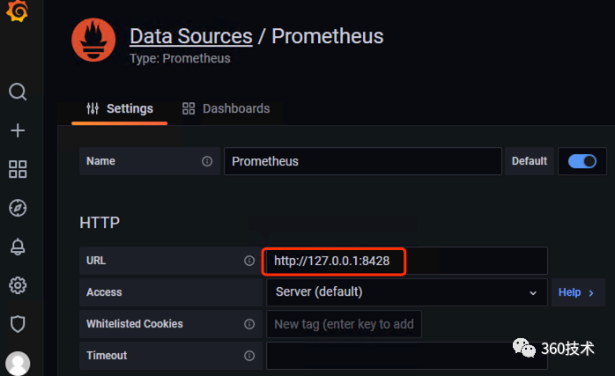Open the Explore compass icon
Image resolution: width=615 pixels, height=376 pixels.
tap(18, 208)
